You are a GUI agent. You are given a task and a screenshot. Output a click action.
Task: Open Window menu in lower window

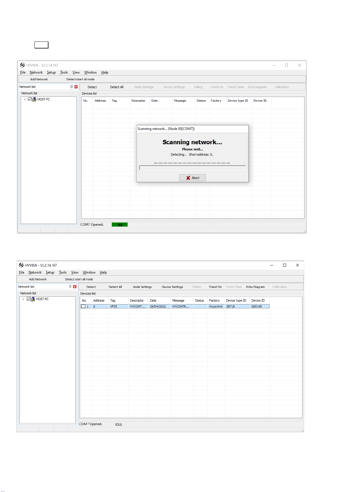coord(89,272)
